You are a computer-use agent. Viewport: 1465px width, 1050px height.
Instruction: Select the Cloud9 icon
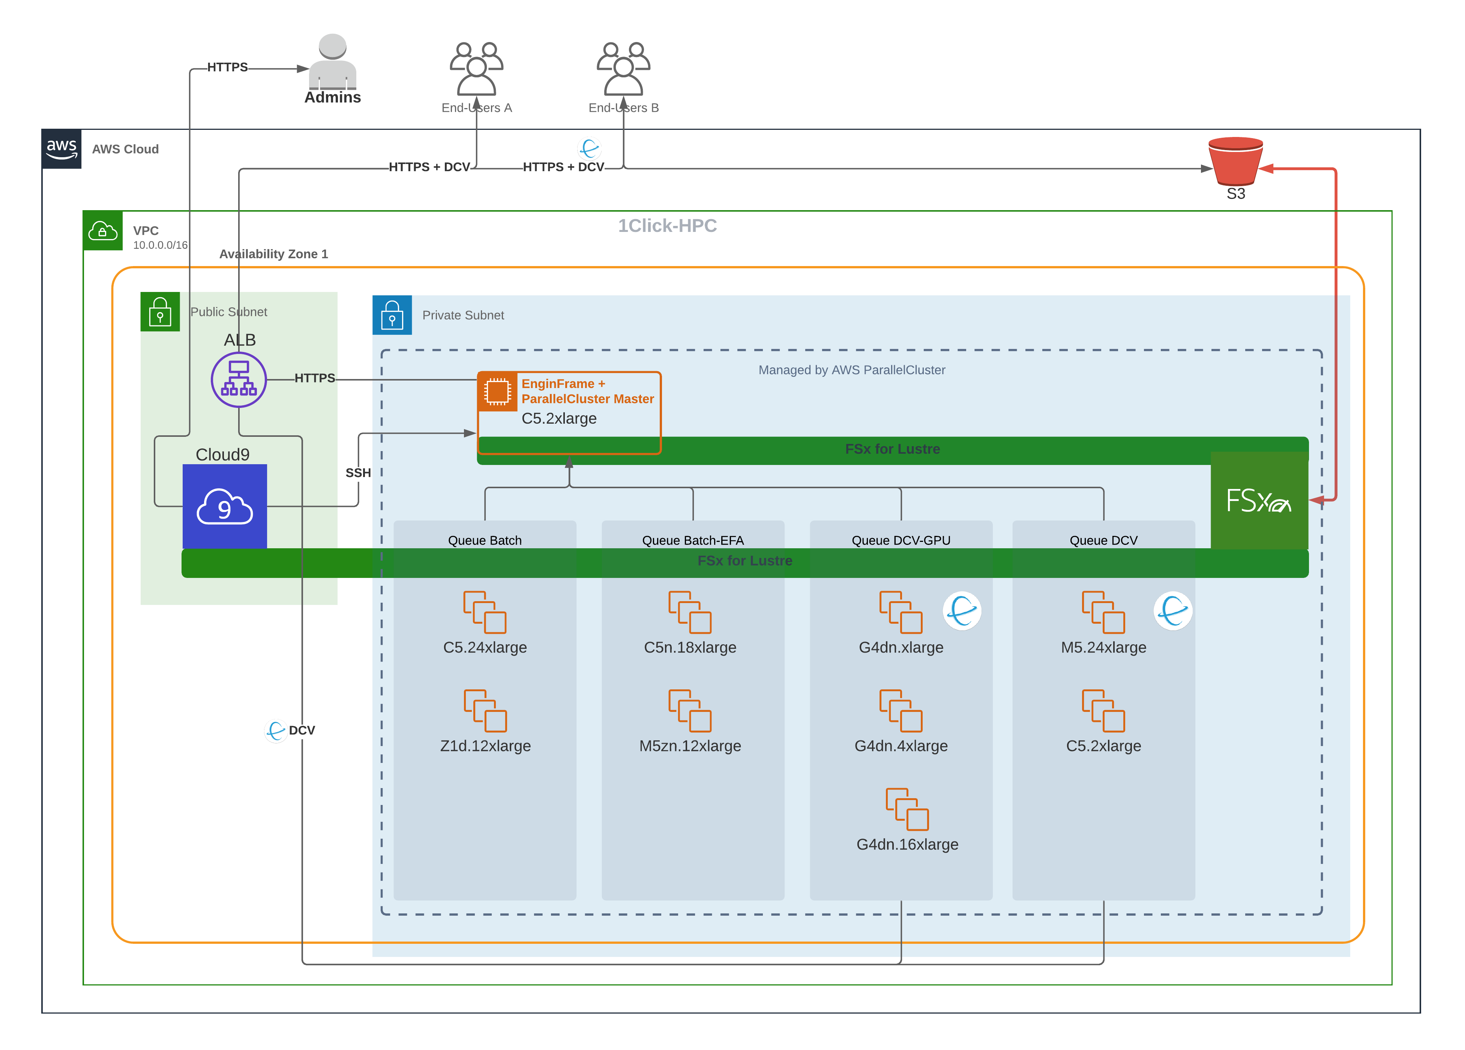click(x=224, y=506)
